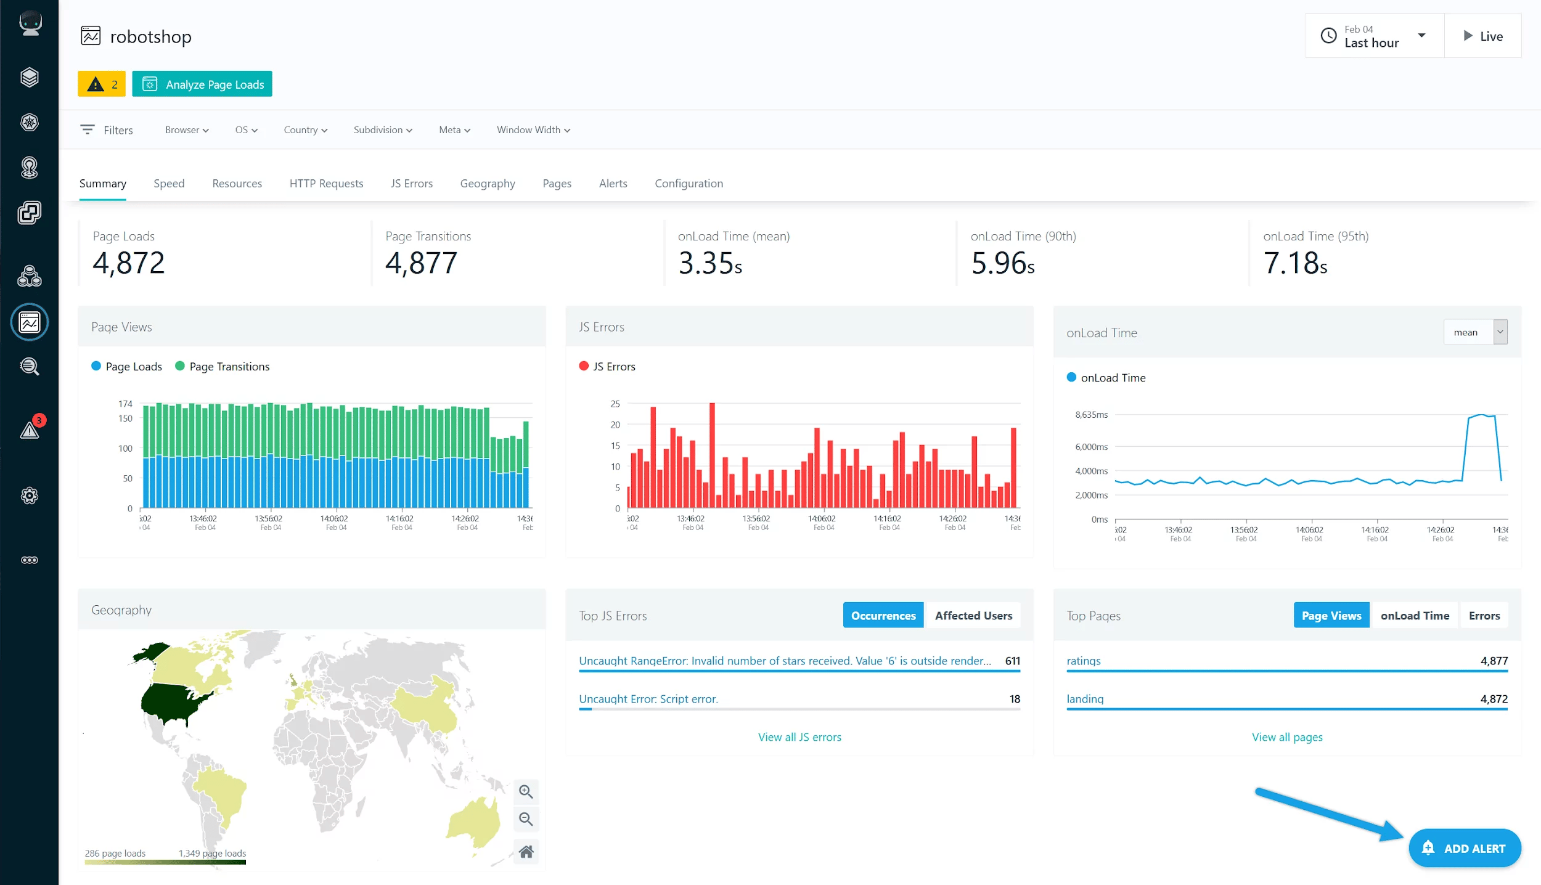Select the Websites & Mobile Apps sidebar icon
Image resolution: width=1541 pixels, height=885 pixels.
pyautogui.click(x=29, y=322)
